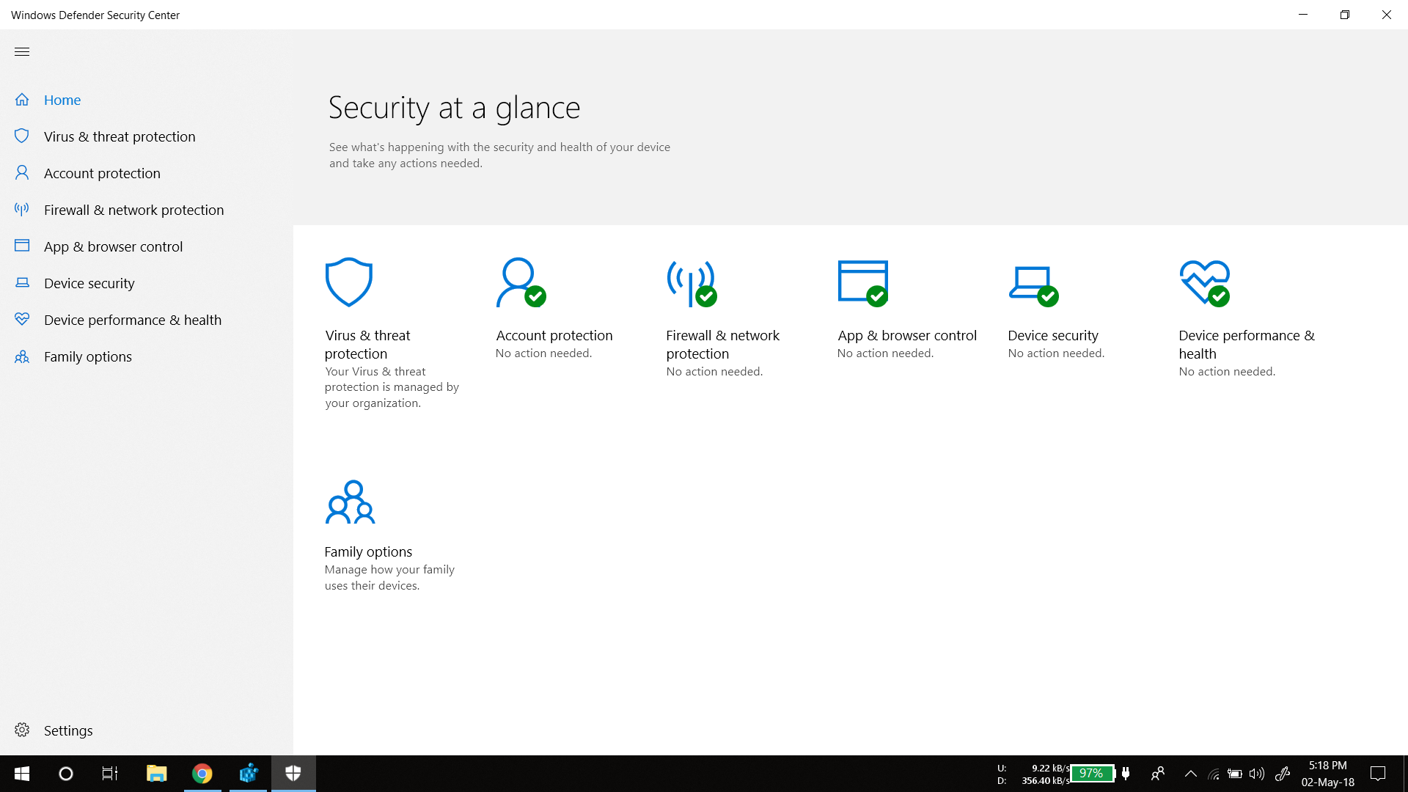Click App & browser control tile title
This screenshot has width=1408, height=792.
tap(907, 335)
